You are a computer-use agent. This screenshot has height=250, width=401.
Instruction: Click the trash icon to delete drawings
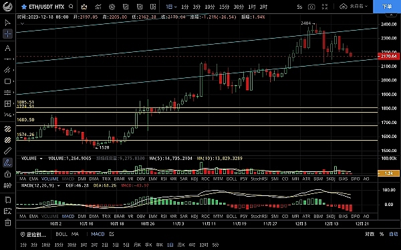tap(7, 223)
